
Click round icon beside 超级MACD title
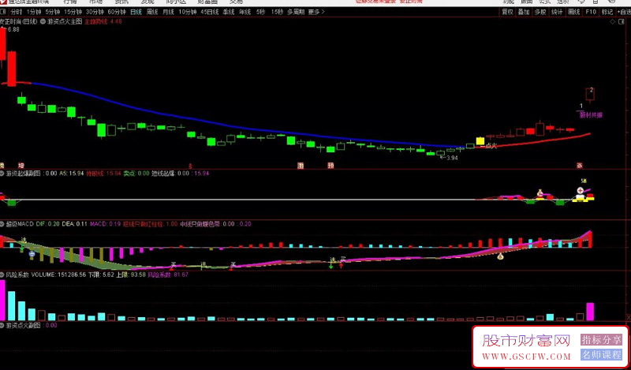2,224
